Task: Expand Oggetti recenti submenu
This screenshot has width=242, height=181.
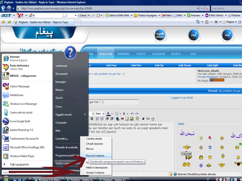Action: tap(70, 115)
